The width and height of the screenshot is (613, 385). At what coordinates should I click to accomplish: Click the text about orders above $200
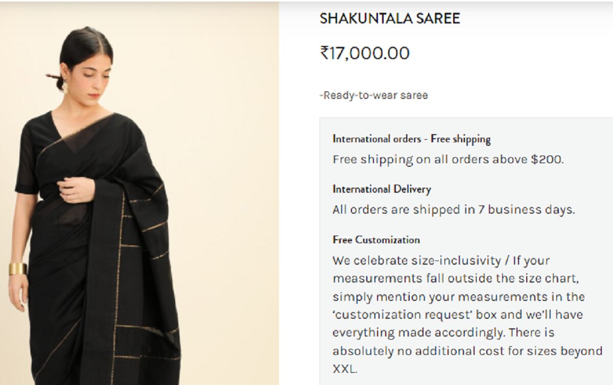[448, 159]
